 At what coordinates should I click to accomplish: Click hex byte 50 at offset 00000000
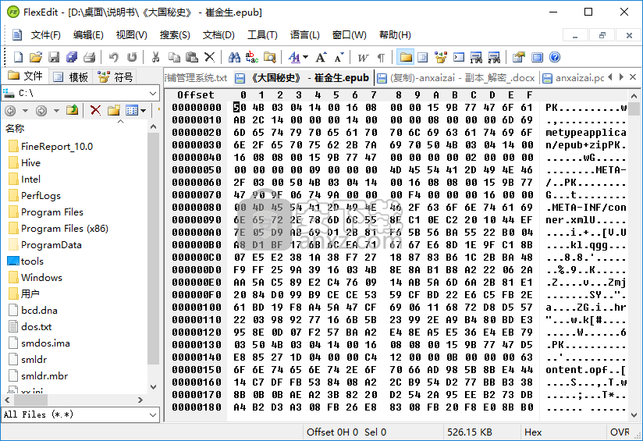coord(240,108)
